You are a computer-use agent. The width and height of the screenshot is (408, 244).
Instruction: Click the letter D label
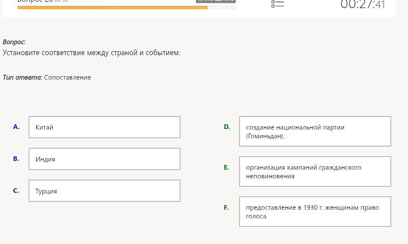tap(227, 127)
